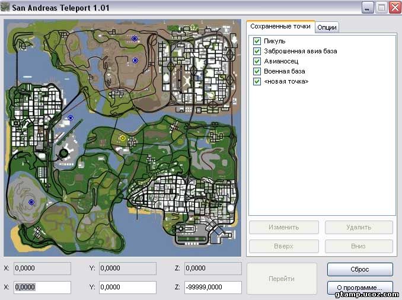Select Заброшенная авиа база list entry text
This screenshot has height=300, width=402.
point(301,51)
